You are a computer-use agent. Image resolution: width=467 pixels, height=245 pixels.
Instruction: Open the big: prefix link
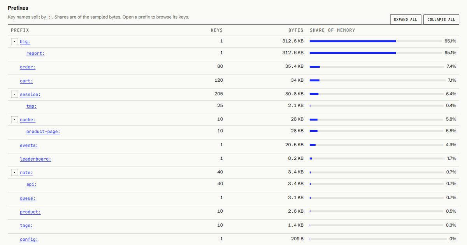pos(25,42)
